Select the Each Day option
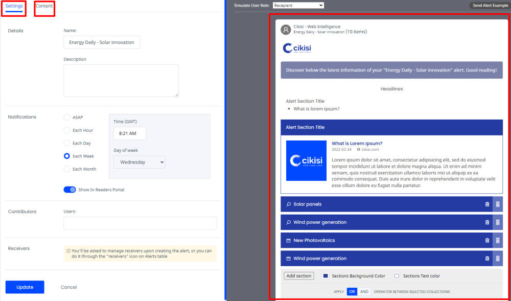511x301 pixels. pos(67,143)
